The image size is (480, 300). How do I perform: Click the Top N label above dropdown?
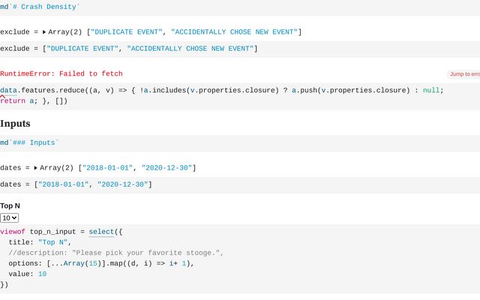point(10,205)
